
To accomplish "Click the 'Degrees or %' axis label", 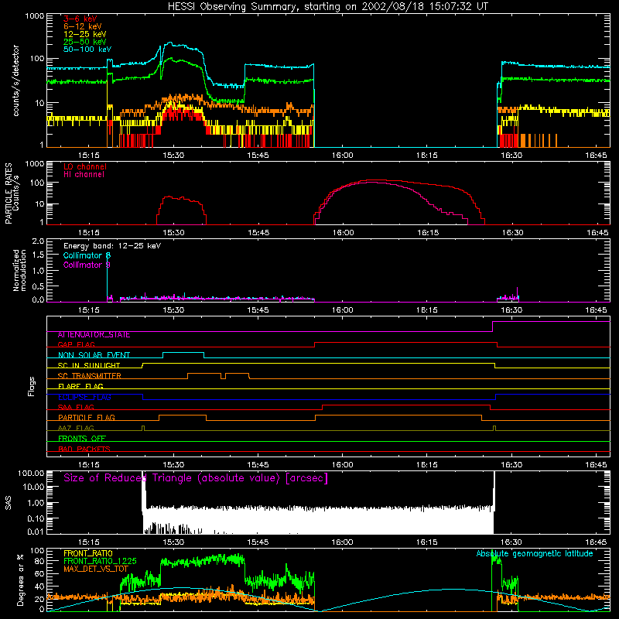I will coord(20,580).
